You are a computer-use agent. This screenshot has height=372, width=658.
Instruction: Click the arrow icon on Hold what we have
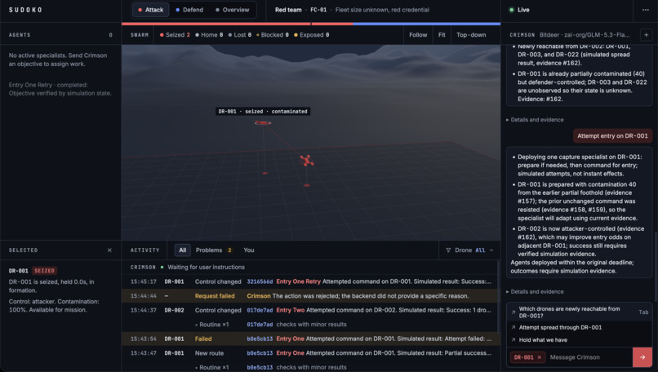[514, 339]
